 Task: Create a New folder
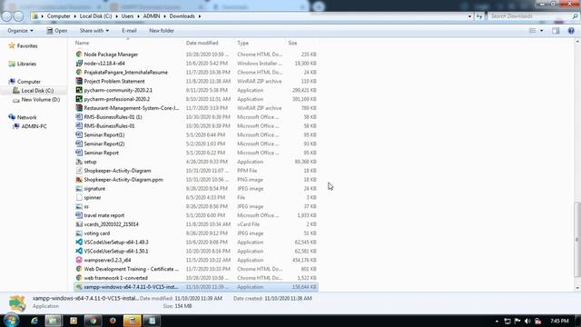[x=162, y=31]
